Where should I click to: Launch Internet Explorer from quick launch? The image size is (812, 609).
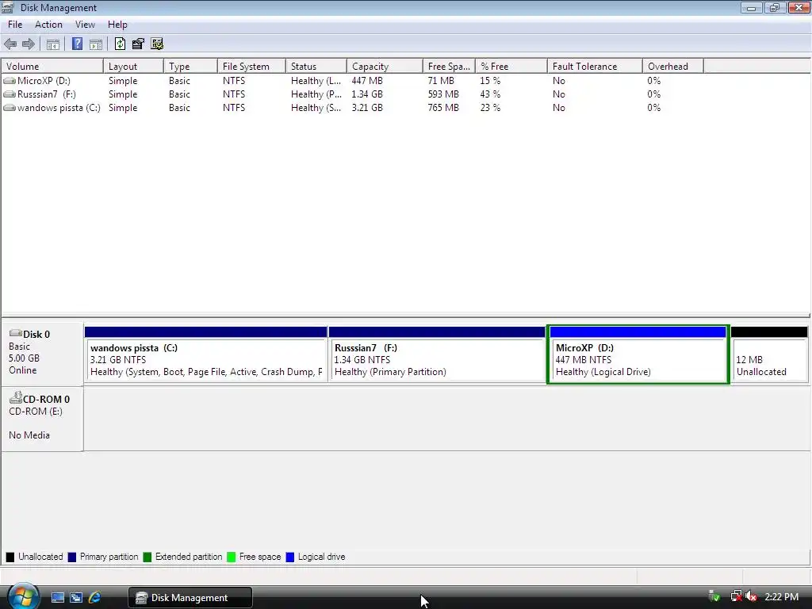95,598
